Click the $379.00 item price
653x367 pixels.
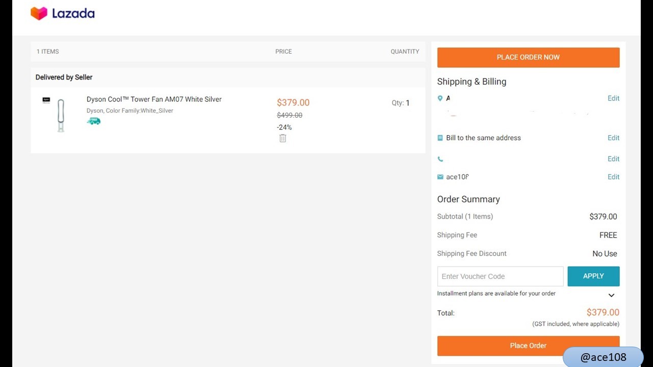point(293,102)
